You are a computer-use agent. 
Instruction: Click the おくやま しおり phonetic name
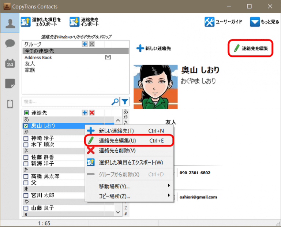click(x=198, y=81)
